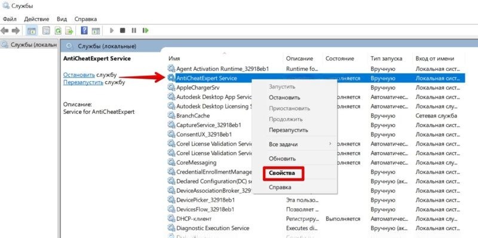Screen dimensions: 478x238
Task: Stop the service with the toolbar square icon
Action: pyautogui.click(x=122, y=30)
